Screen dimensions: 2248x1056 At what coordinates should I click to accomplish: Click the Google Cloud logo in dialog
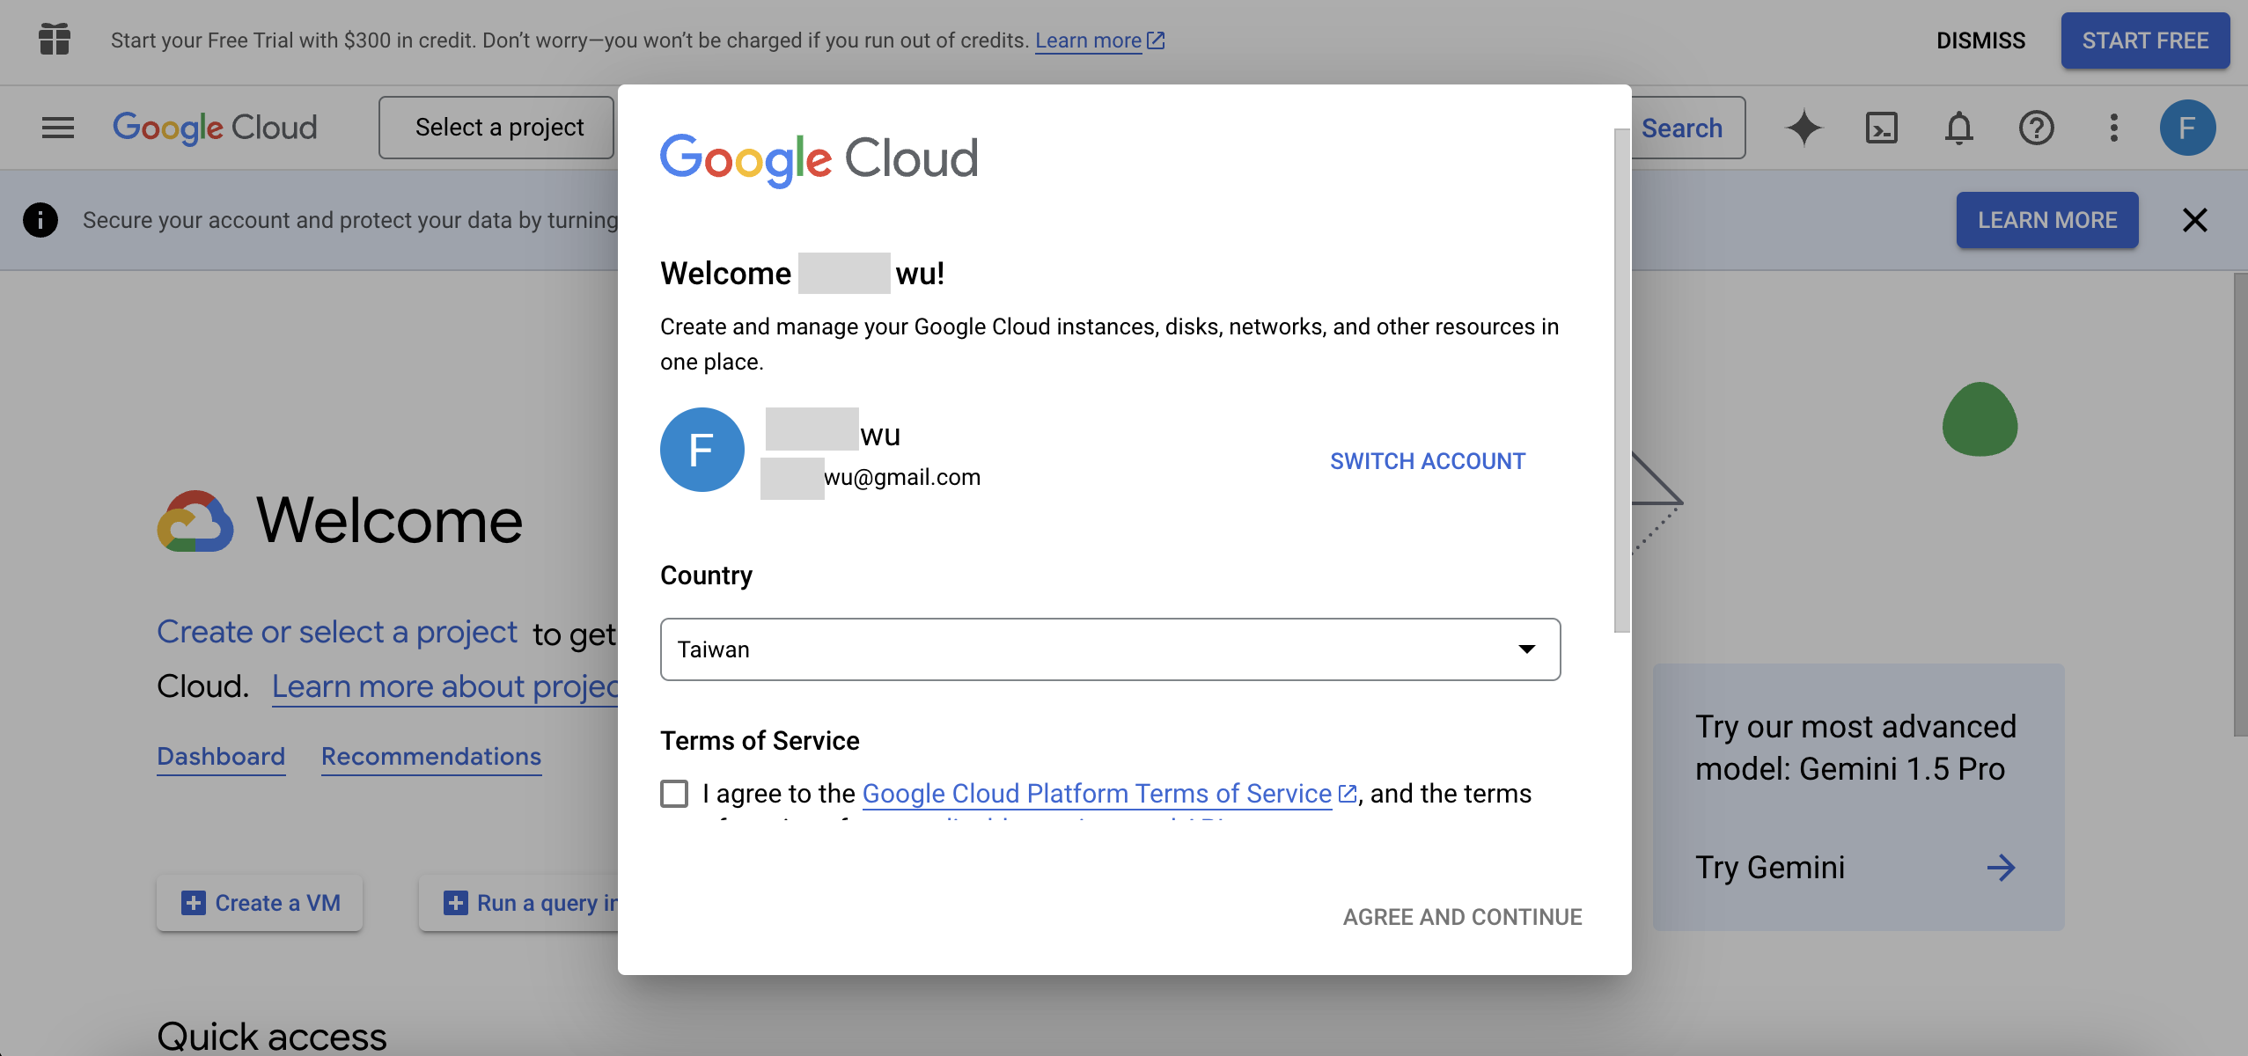(819, 159)
